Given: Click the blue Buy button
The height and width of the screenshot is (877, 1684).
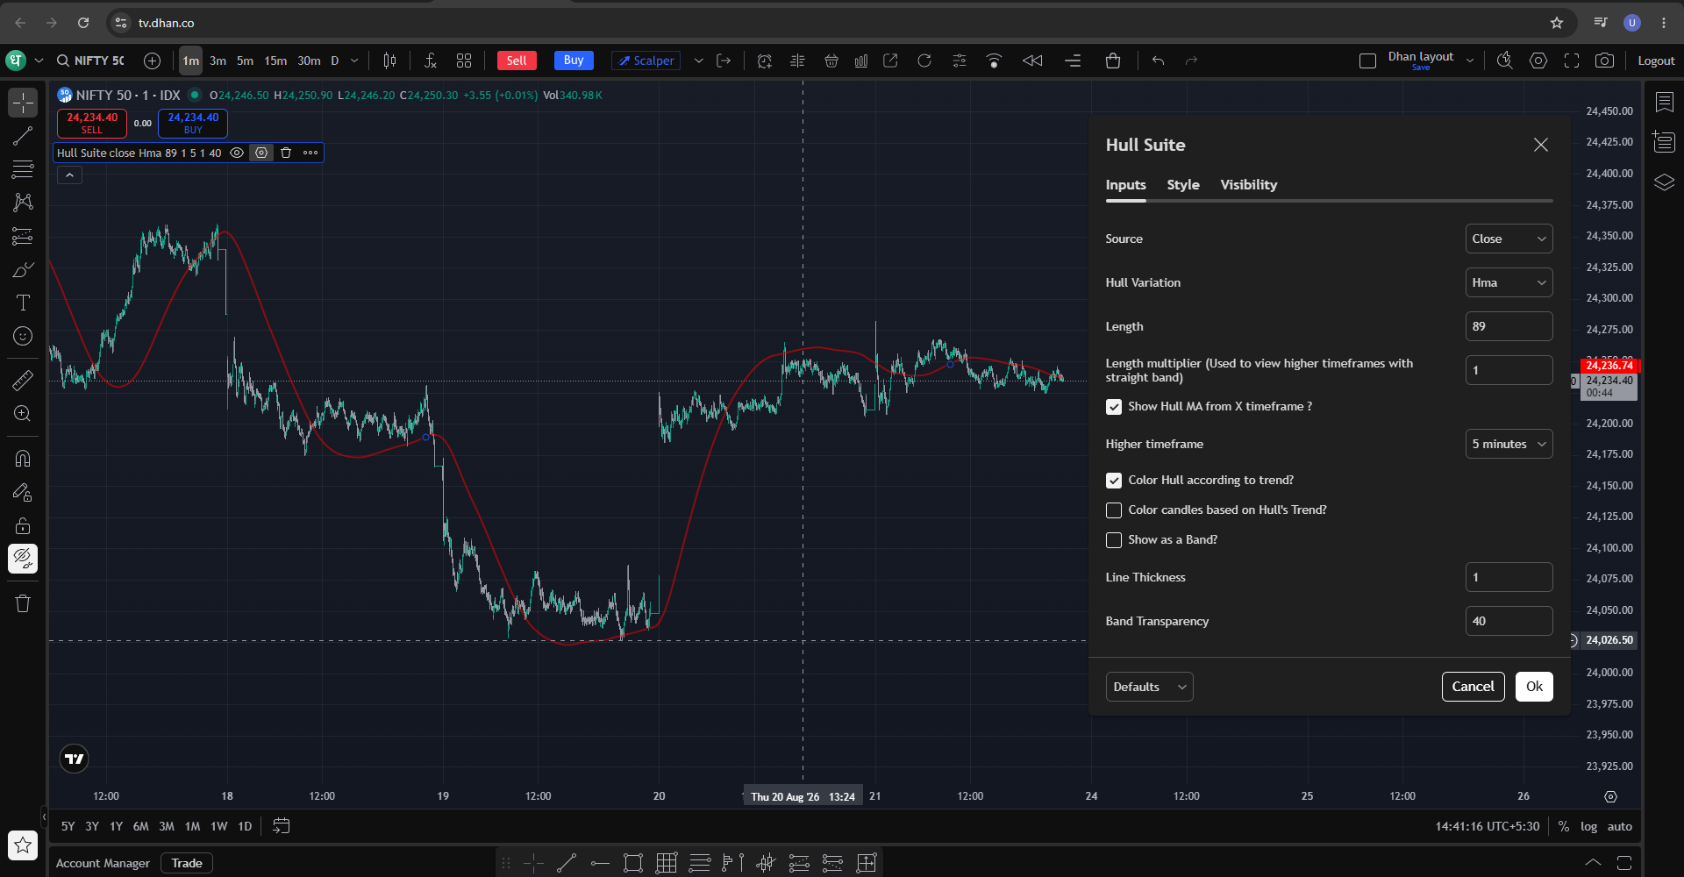Looking at the screenshot, I should click(574, 61).
